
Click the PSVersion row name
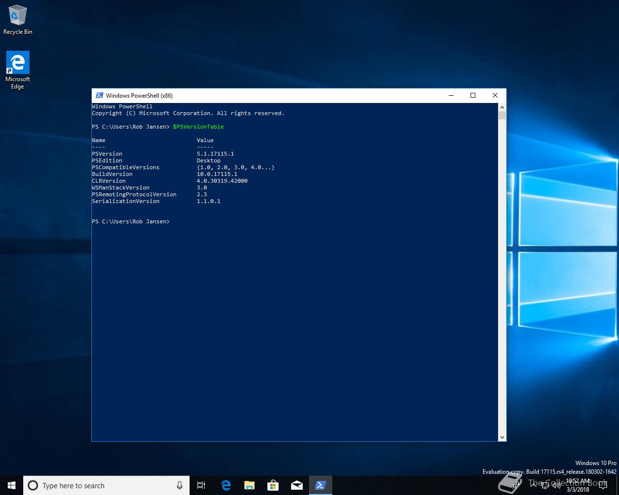(x=107, y=154)
